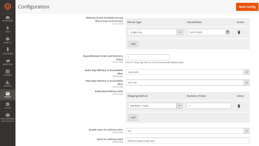The width and height of the screenshot is (259, 146).
Task: Open Next day delivery unavailable after dropdown
Action: [187, 83]
